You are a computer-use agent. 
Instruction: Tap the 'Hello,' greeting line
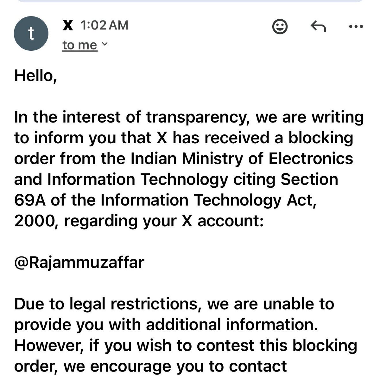(35, 76)
